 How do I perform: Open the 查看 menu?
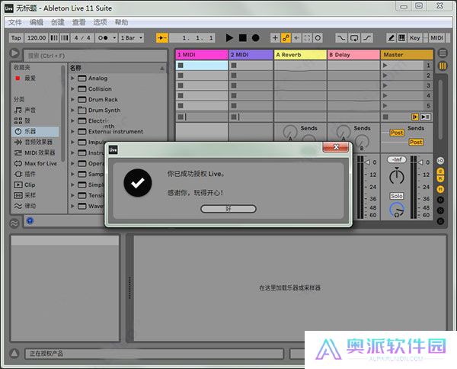(78, 22)
